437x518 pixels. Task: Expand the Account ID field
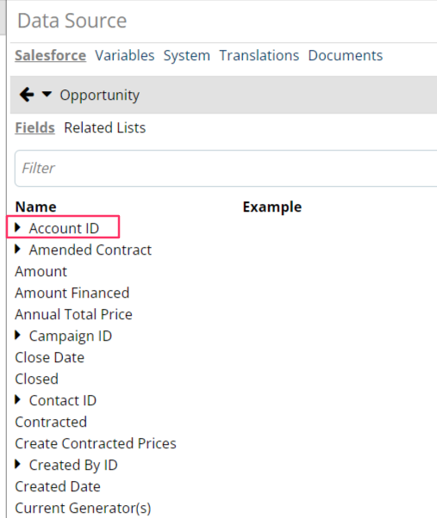(18, 227)
